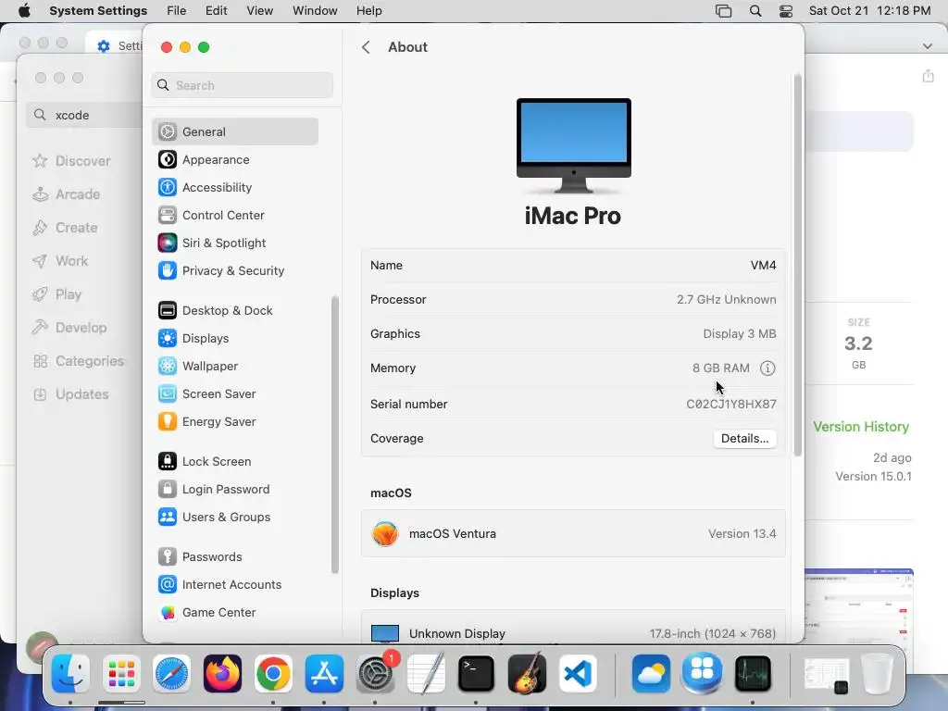Image resolution: width=948 pixels, height=711 pixels.
Task: Select the serial number C02CJ1Y8HX87
Action: click(x=731, y=404)
